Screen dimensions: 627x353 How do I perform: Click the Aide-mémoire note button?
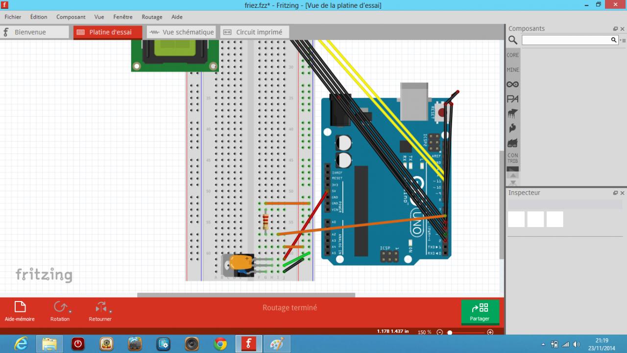click(x=20, y=311)
